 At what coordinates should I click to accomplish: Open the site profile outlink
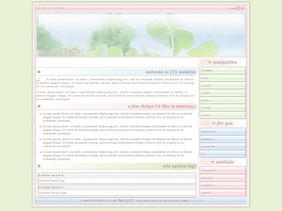pos(222,170)
